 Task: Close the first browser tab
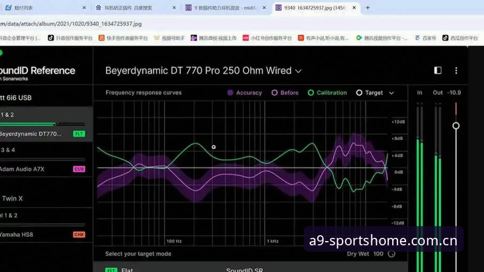point(84,7)
